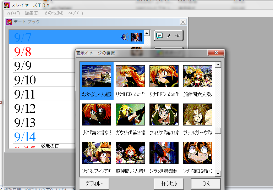Select the リナ＆フィリア thumbnail
Screen dimensions: 273x190
pos(97,153)
